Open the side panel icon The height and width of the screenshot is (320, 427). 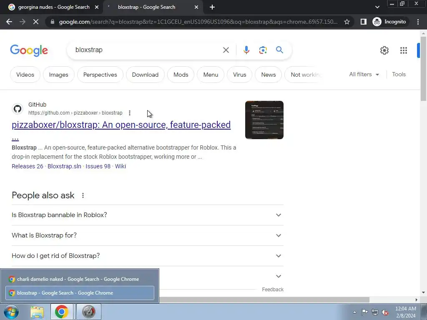363,22
